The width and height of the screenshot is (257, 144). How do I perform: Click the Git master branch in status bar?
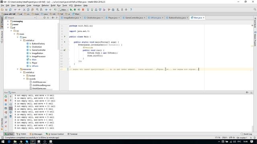point(242,138)
